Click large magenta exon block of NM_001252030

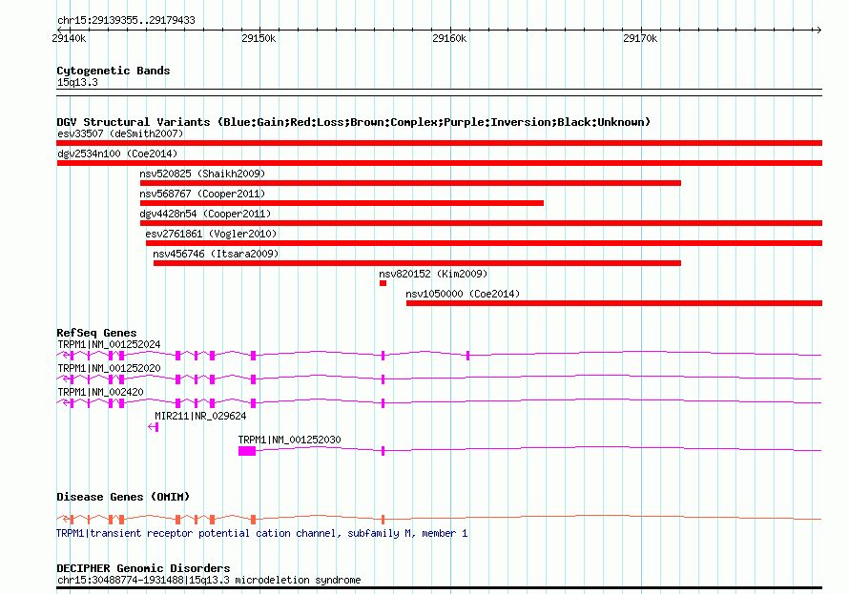(x=247, y=451)
